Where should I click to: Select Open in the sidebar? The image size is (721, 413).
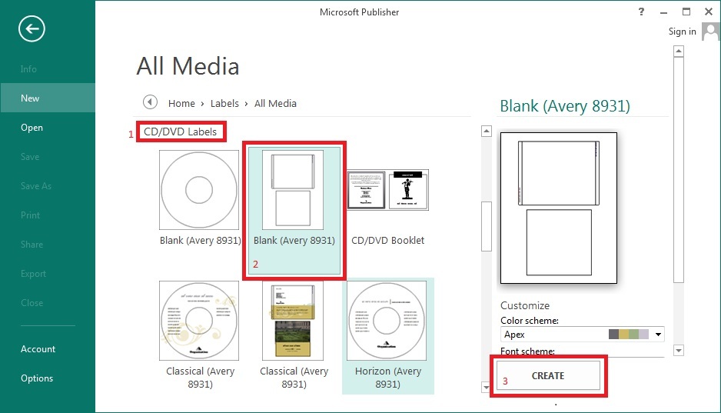tap(32, 128)
